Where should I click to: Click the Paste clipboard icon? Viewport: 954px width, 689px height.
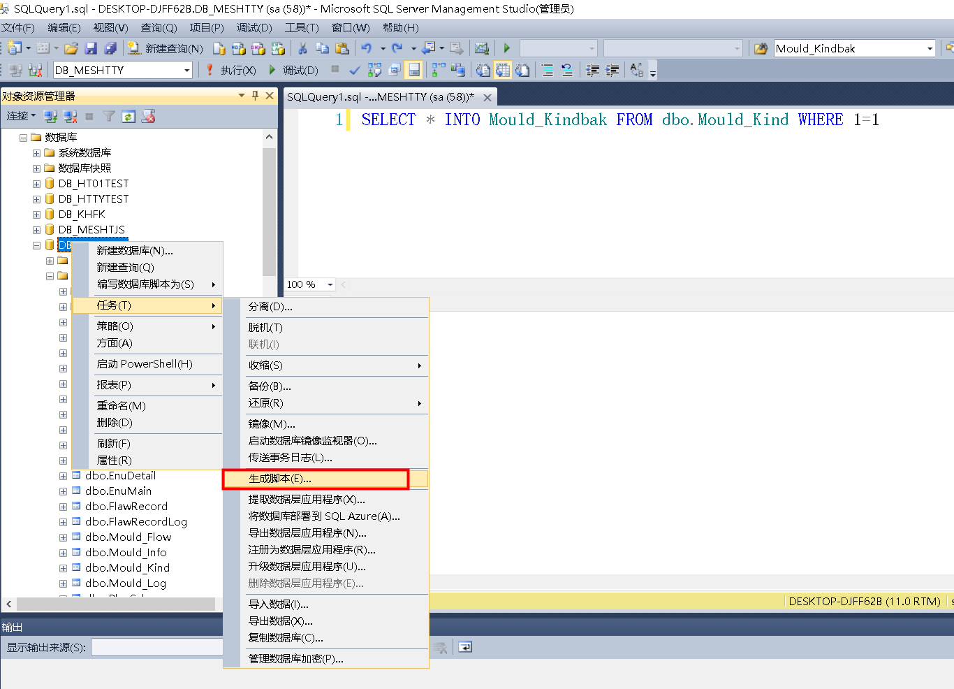coord(342,48)
